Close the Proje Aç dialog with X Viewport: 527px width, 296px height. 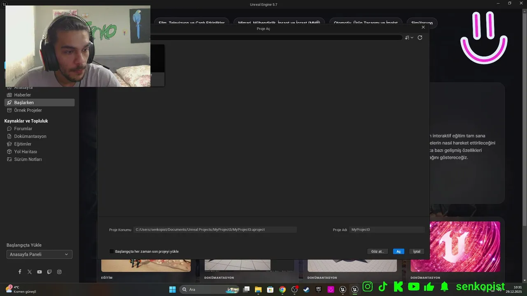(423, 27)
